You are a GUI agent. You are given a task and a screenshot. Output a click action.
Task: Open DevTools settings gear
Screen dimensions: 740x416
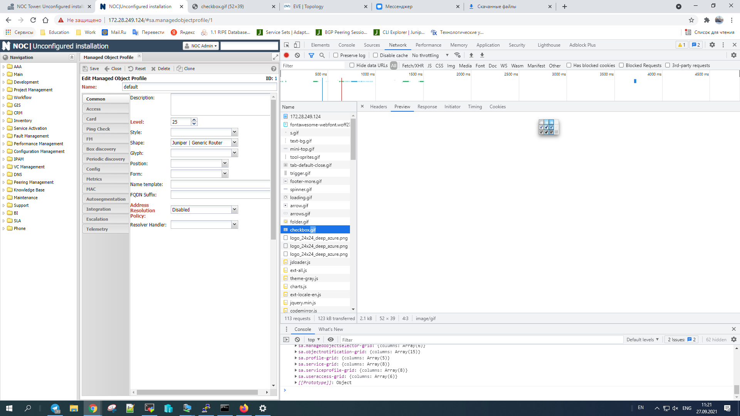click(712, 45)
